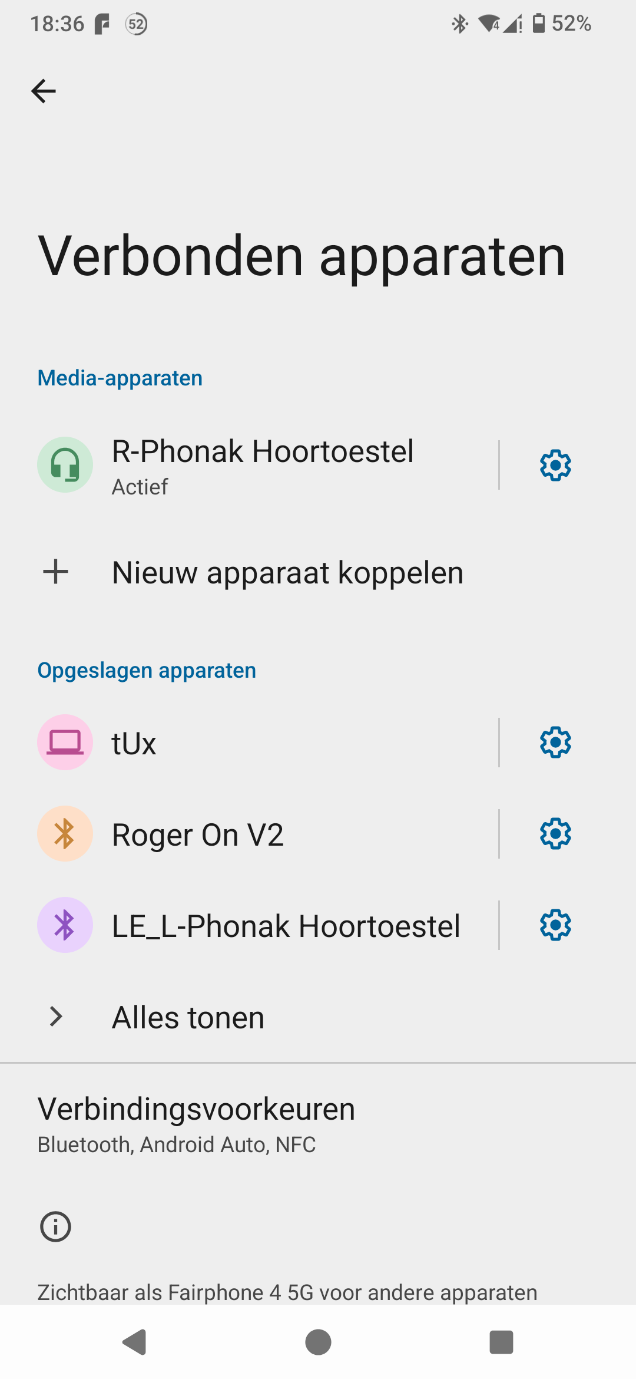Select Nieuw apparaat koppelen
Viewport: 636px width, 1379px height.
pyautogui.click(x=287, y=573)
